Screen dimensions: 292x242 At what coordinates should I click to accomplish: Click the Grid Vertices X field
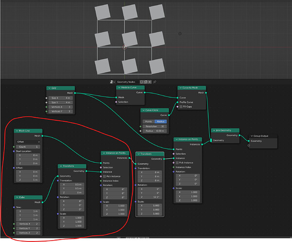pos(61,107)
